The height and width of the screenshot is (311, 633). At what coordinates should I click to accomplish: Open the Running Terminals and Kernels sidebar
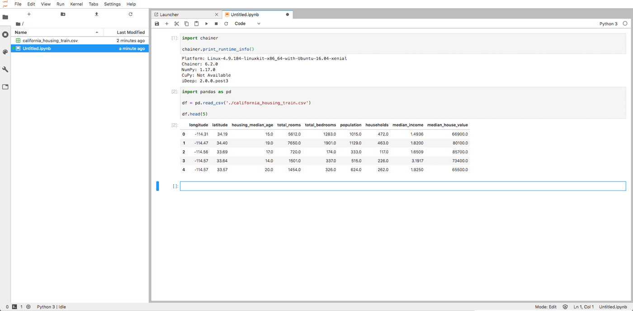(x=5, y=34)
